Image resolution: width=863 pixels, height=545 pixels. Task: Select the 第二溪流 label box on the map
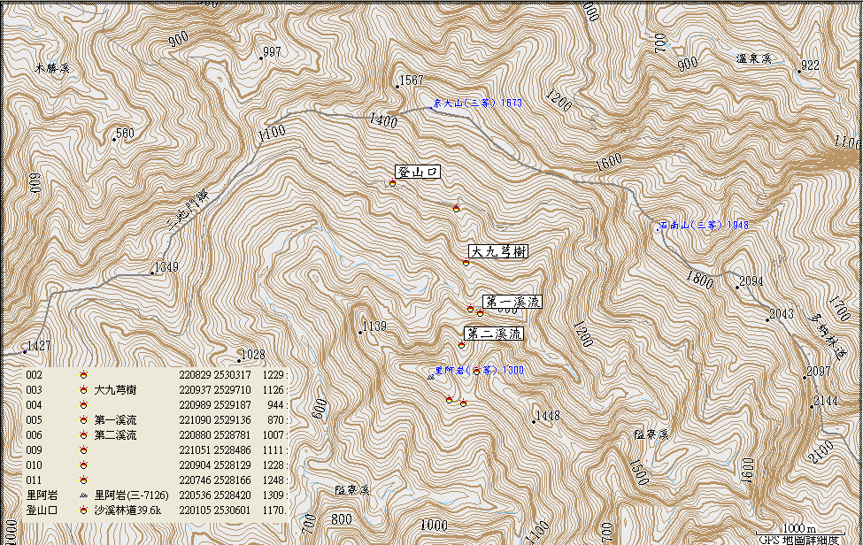tap(494, 334)
